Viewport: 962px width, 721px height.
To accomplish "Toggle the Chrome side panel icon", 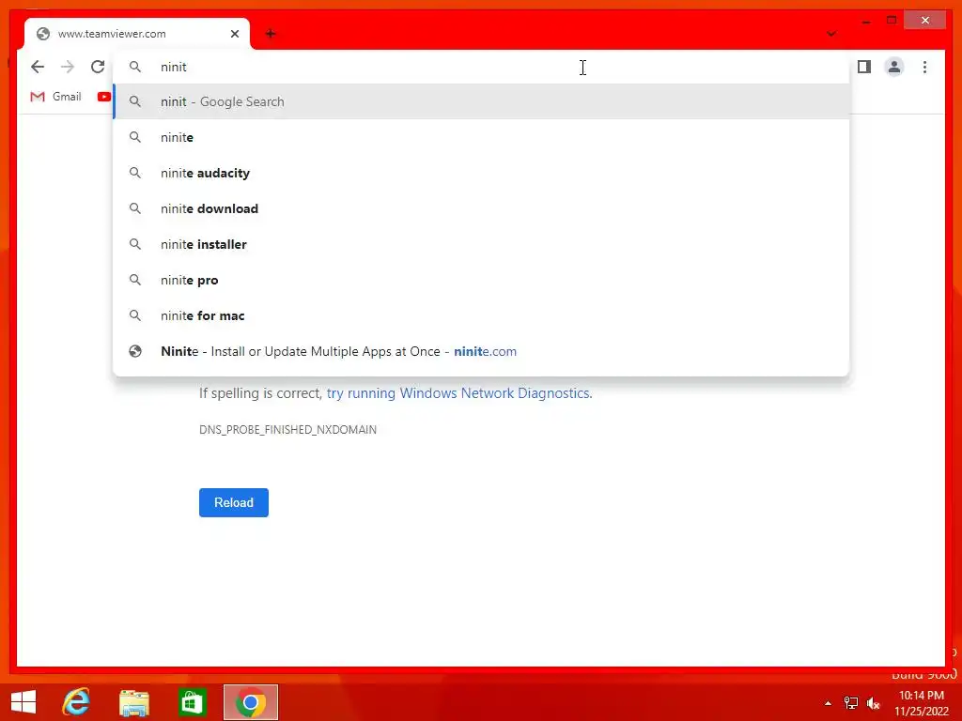I will (x=864, y=67).
